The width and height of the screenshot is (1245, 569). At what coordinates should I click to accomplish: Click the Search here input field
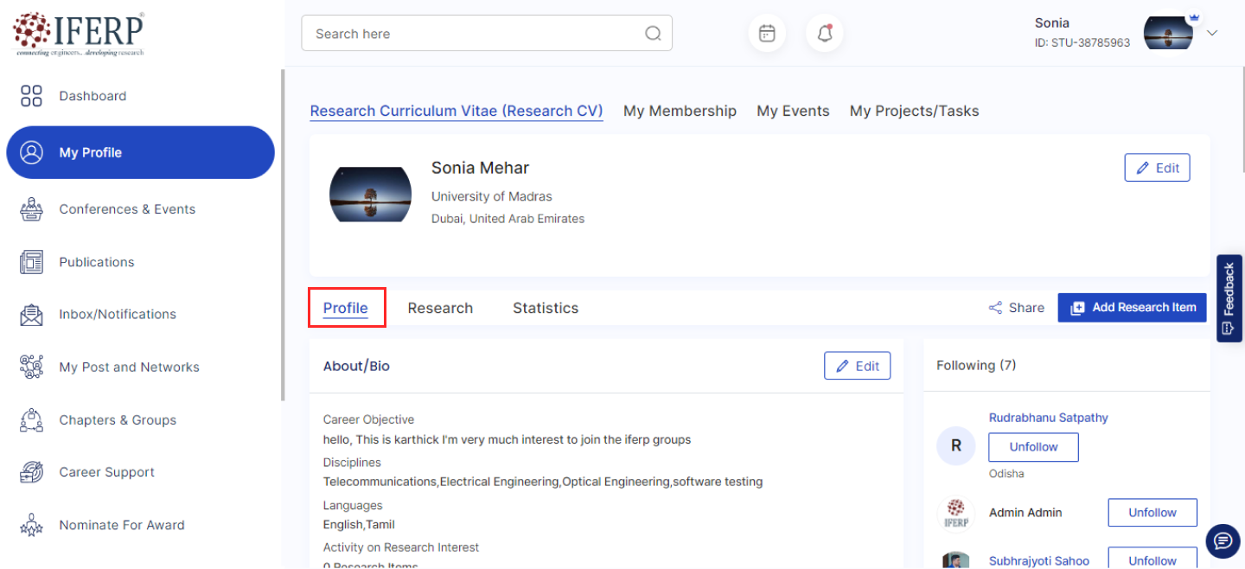pos(476,34)
